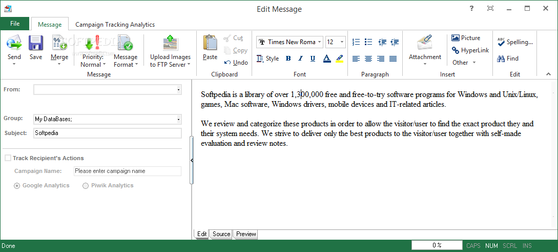Switch to the Preview tab
The width and height of the screenshot is (558, 252).
point(246,234)
